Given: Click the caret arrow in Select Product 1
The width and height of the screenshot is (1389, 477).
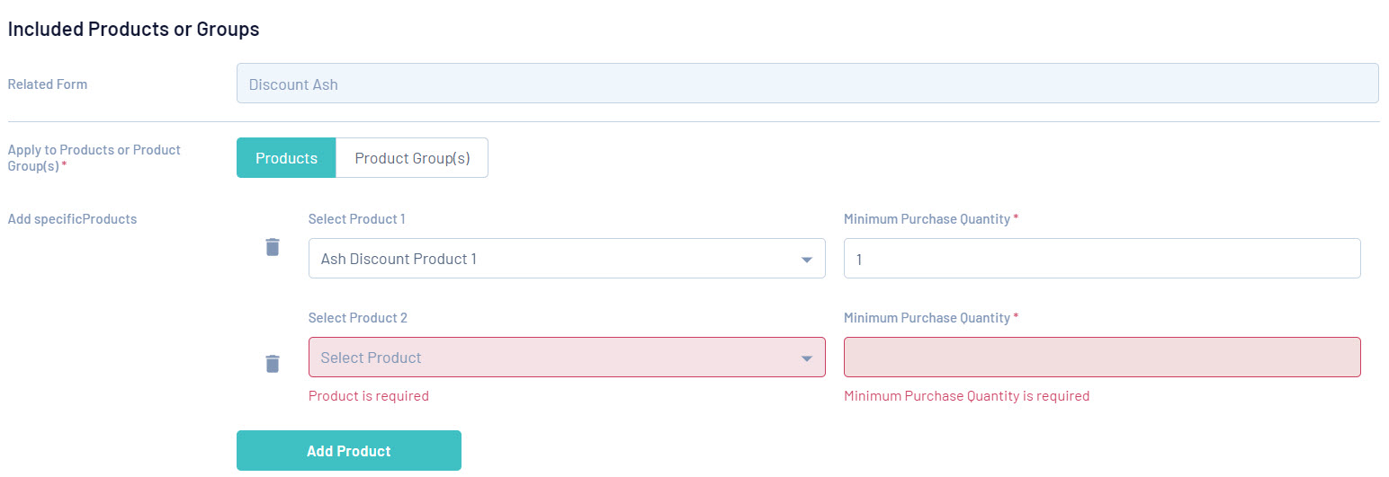Looking at the screenshot, I should point(806,260).
